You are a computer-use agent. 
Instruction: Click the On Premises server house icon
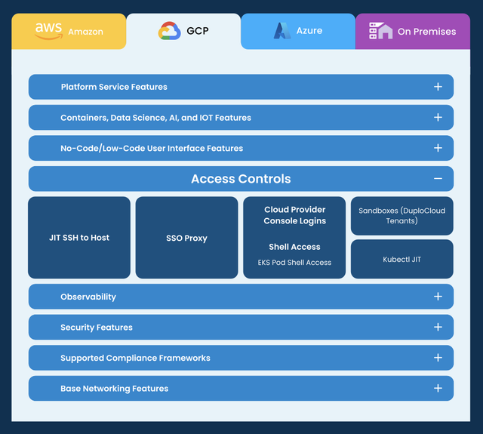380,31
